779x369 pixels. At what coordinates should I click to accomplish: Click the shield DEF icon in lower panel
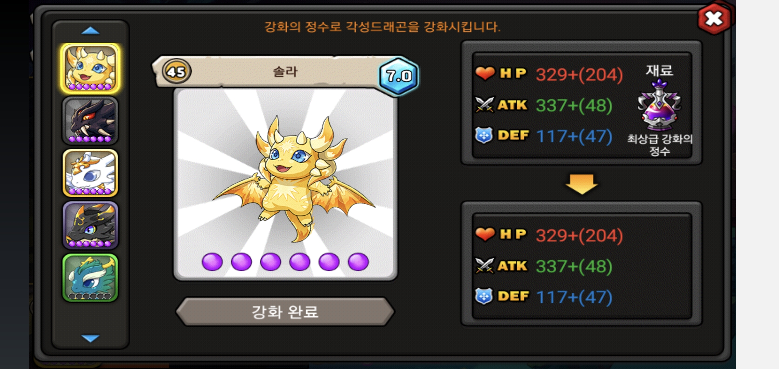pyautogui.click(x=484, y=296)
